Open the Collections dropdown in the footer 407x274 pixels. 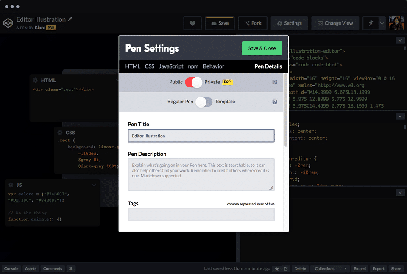pos(330,268)
